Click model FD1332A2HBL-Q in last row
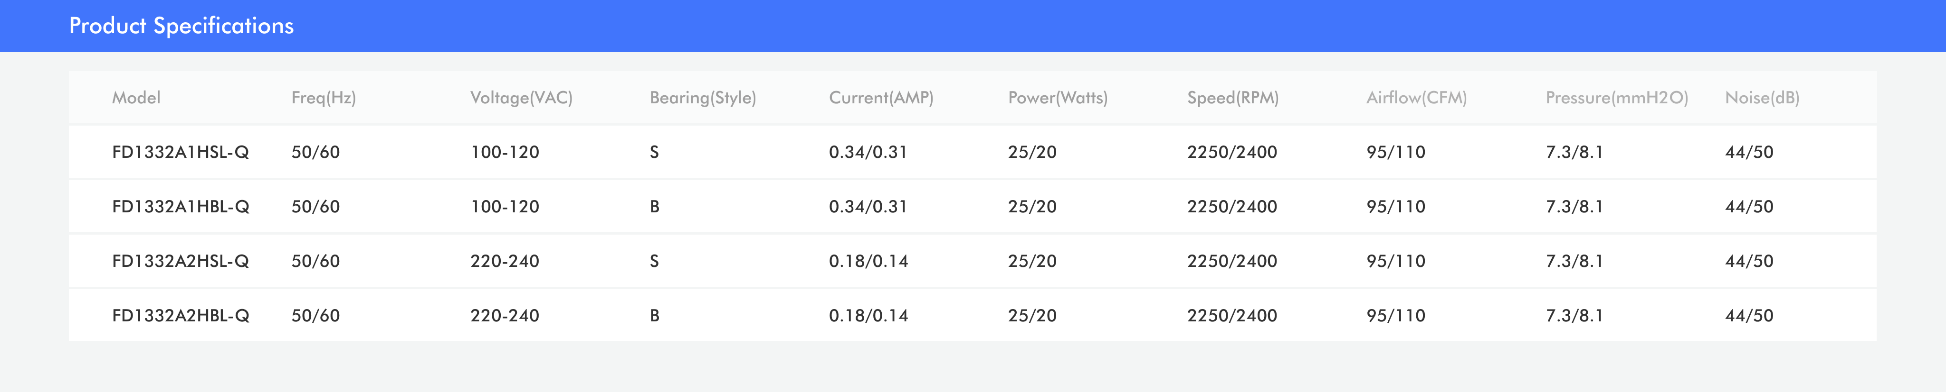The width and height of the screenshot is (1946, 392). (x=181, y=316)
